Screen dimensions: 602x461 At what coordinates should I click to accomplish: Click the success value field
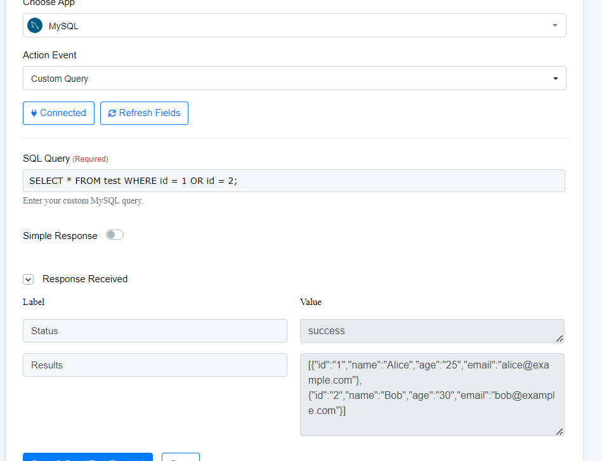[x=432, y=331]
